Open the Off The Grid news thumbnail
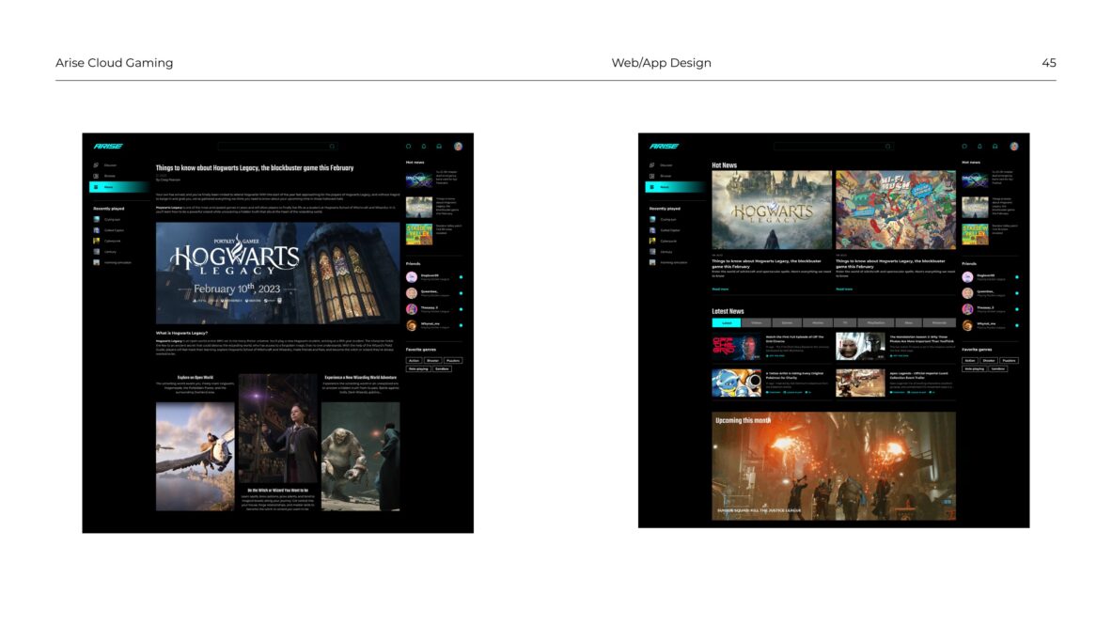Screen dimensions: 1112x625 [736, 347]
